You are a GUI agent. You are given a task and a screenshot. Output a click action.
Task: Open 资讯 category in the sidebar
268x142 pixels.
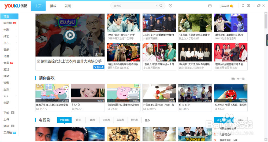(6, 83)
